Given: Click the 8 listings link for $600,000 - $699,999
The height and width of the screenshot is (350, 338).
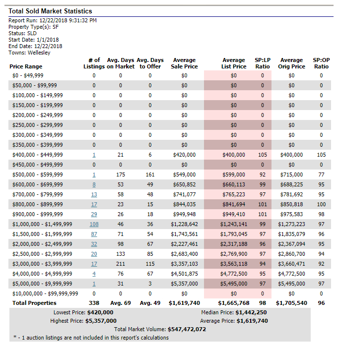Looking at the screenshot, I should point(94,184).
